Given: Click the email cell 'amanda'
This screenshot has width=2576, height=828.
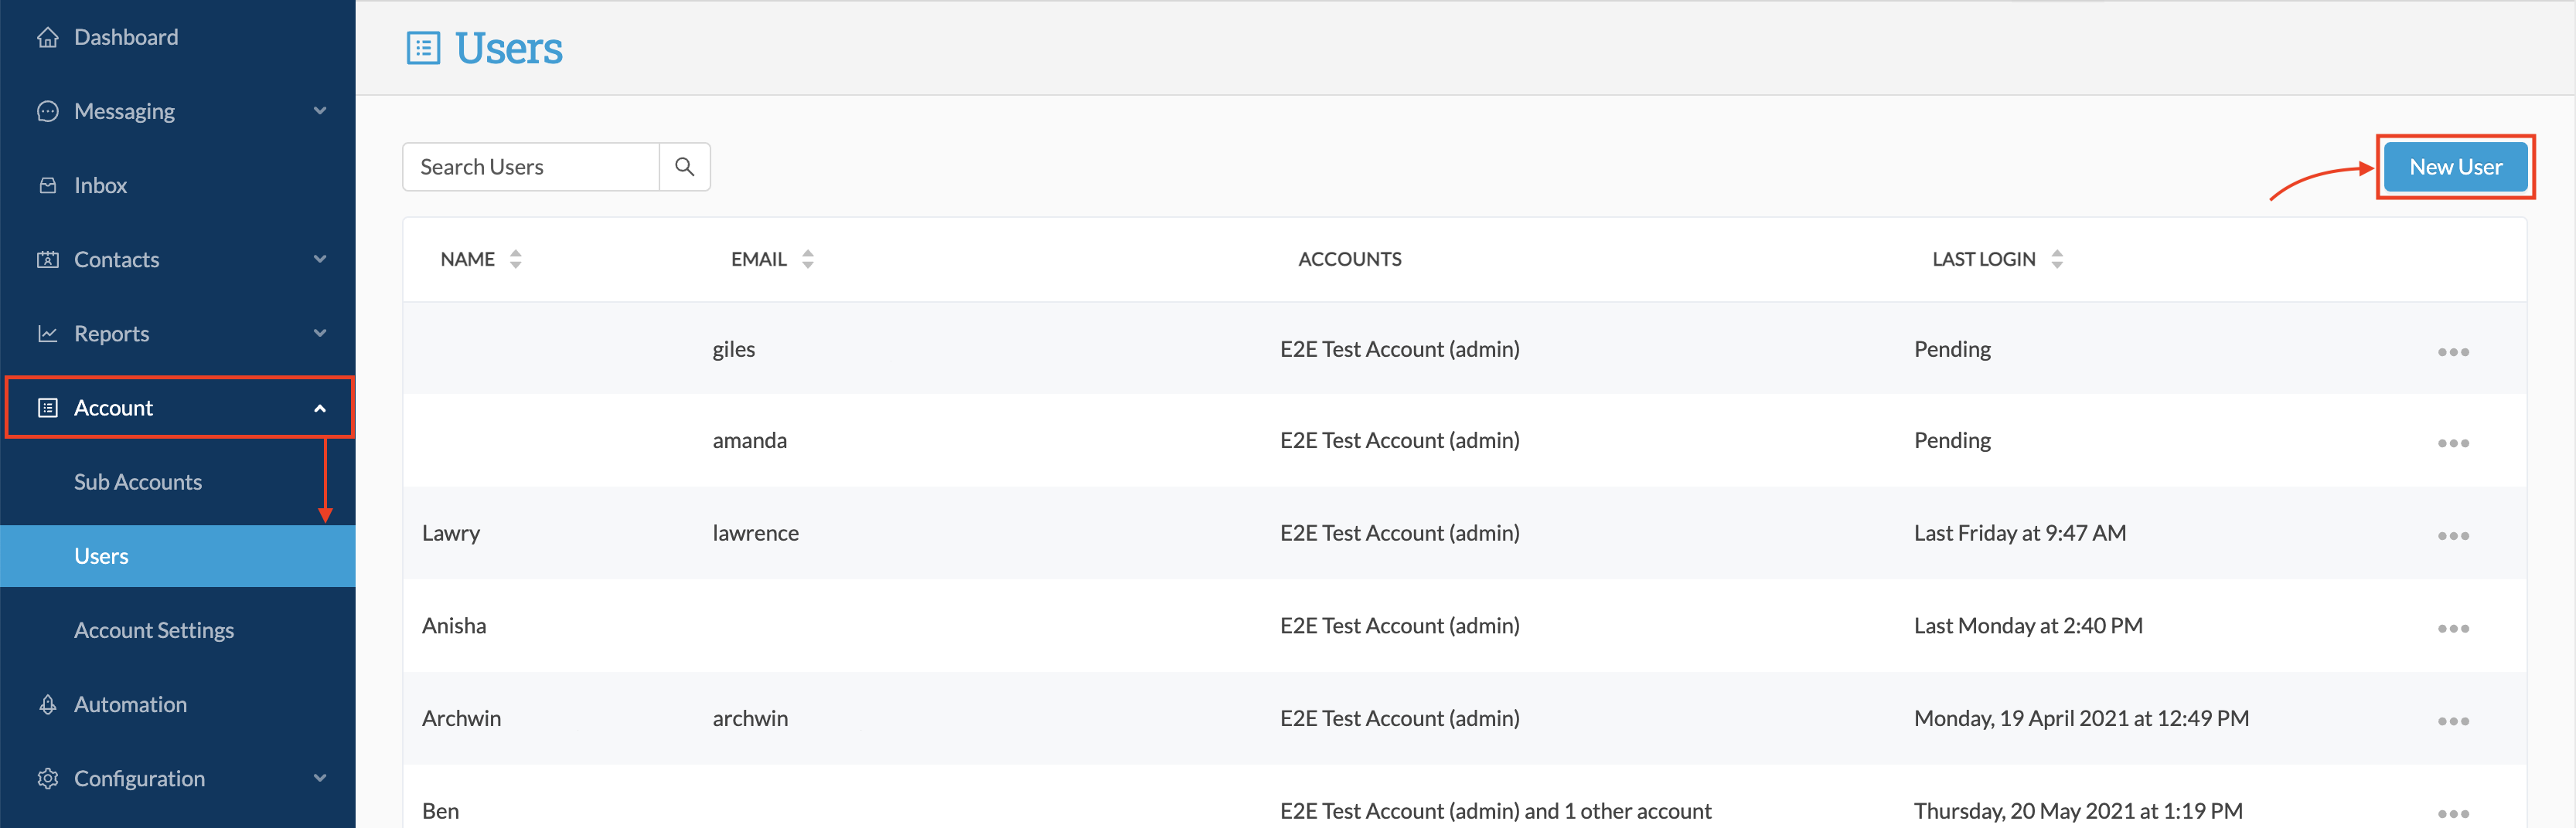Looking at the screenshot, I should (749, 440).
